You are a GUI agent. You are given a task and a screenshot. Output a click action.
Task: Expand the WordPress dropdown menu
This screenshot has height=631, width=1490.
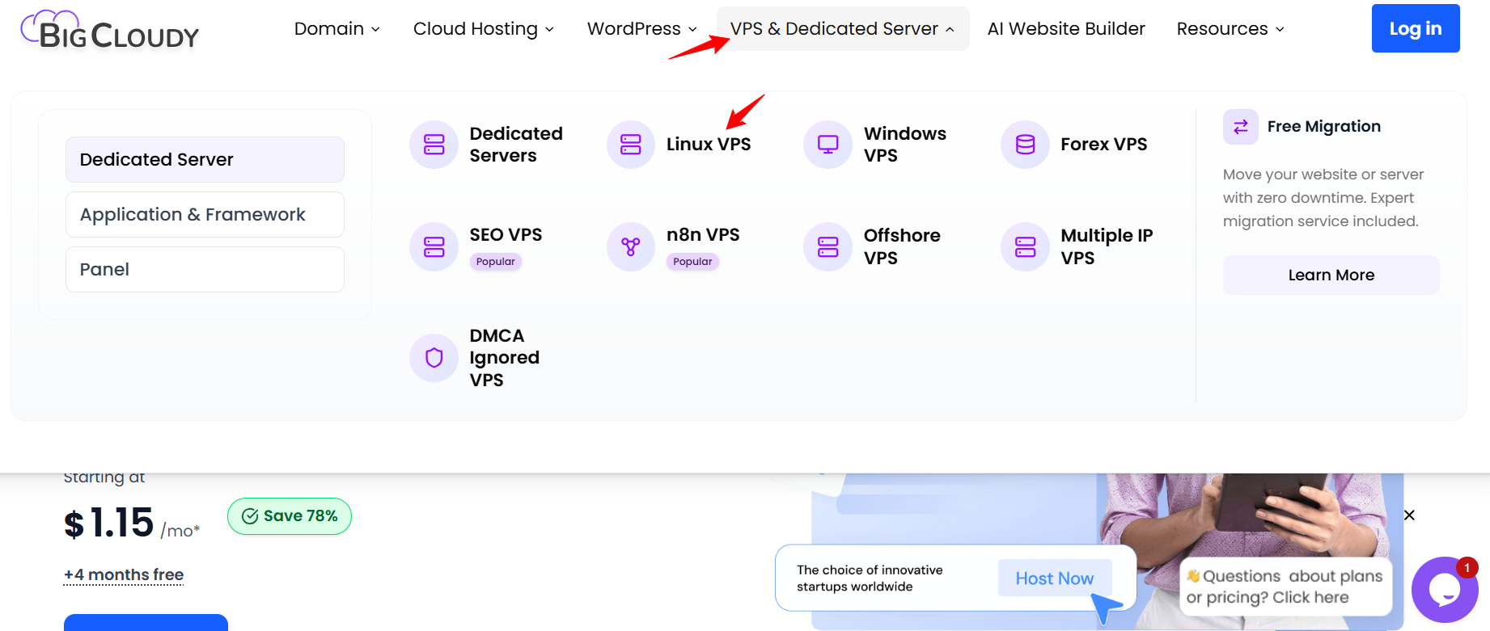(x=642, y=29)
